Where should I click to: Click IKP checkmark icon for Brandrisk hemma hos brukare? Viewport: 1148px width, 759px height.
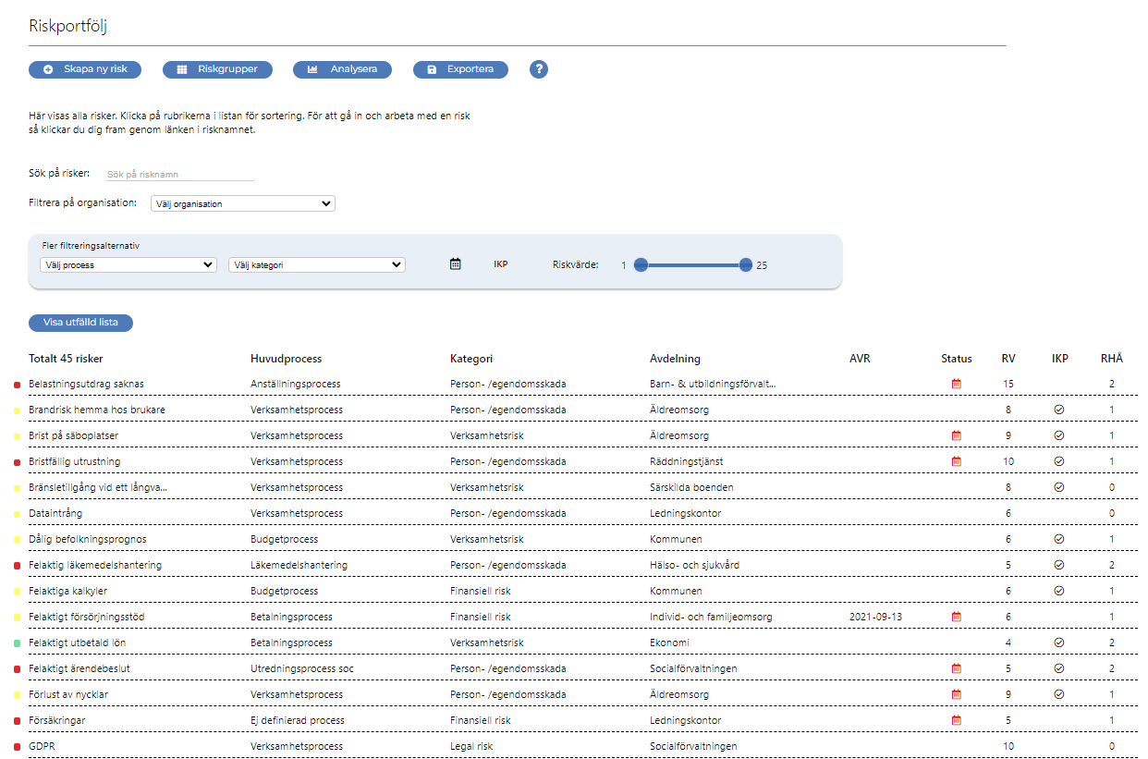point(1059,410)
